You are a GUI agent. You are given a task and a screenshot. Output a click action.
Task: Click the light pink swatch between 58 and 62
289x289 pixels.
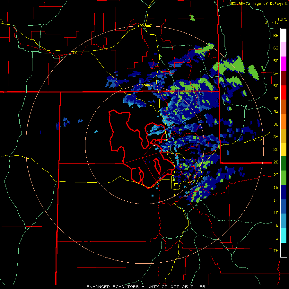click(x=284, y=49)
